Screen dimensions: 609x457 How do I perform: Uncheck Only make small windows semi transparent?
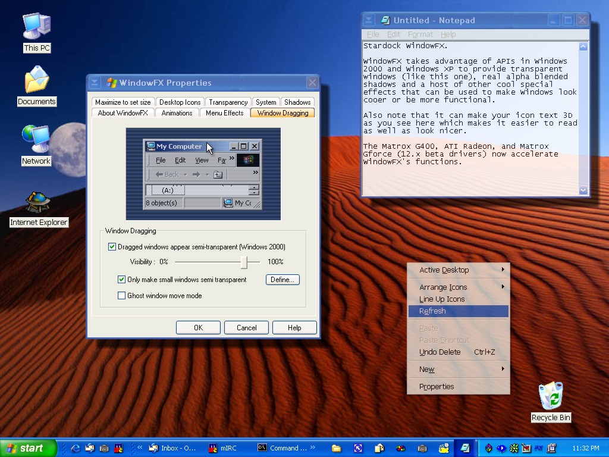click(x=121, y=280)
